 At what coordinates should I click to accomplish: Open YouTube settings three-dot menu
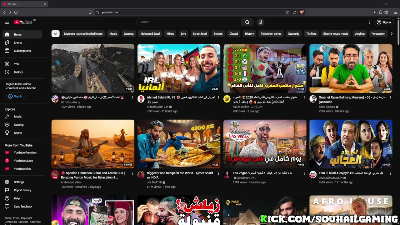(369, 22)
